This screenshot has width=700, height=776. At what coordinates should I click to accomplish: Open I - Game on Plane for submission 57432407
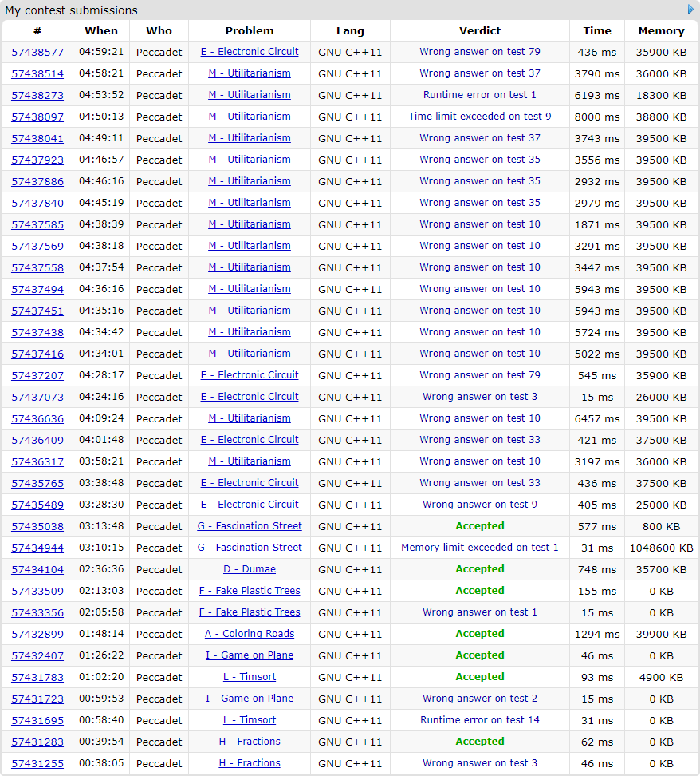(x=250, y=655)
